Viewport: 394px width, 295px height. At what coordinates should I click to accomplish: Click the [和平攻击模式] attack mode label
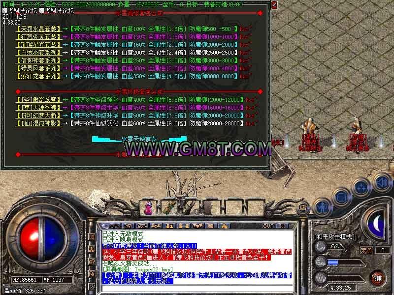[x=334, y=237]
